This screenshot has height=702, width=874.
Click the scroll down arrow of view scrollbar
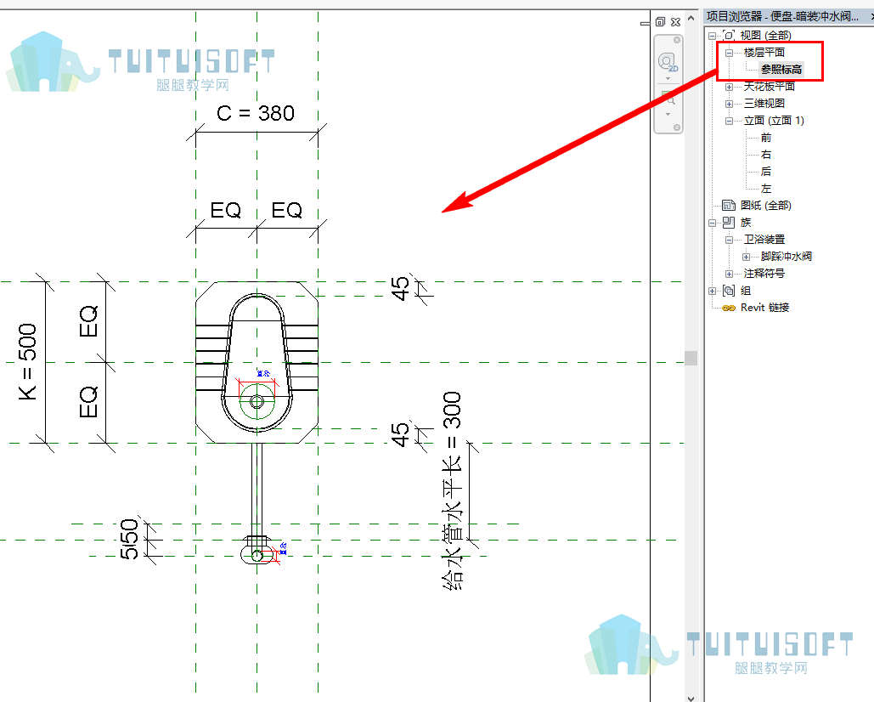pos(691,698)
